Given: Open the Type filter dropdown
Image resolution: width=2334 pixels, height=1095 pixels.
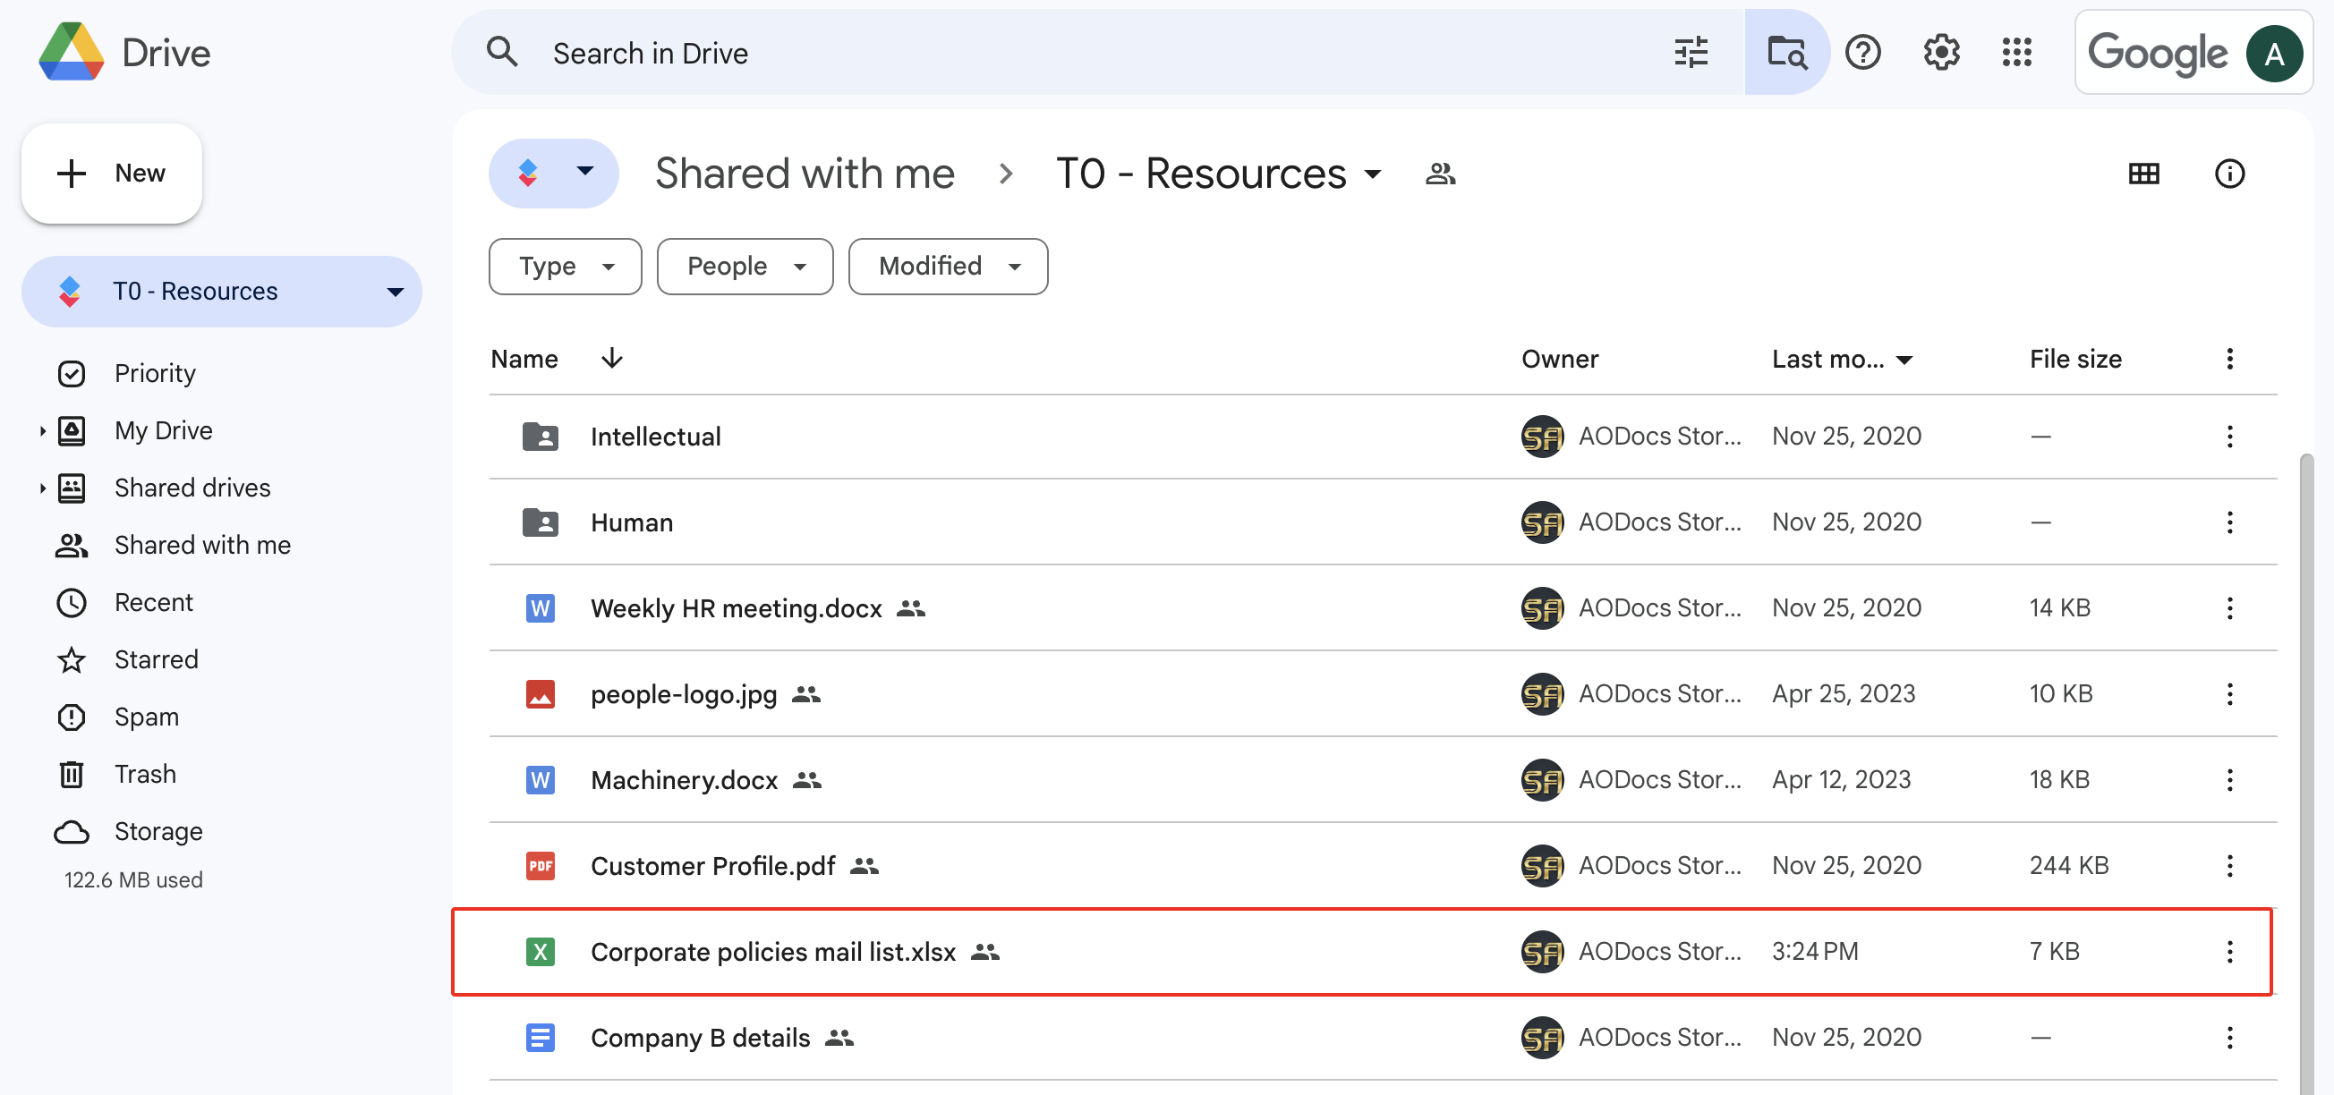Looking at the screenshot, I should [566, 267].
